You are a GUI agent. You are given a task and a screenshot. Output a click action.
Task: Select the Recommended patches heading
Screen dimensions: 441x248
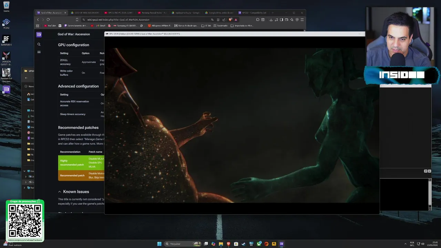pos(78,127)
